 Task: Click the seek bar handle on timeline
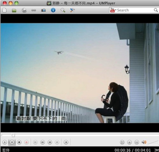pos(13,135)
